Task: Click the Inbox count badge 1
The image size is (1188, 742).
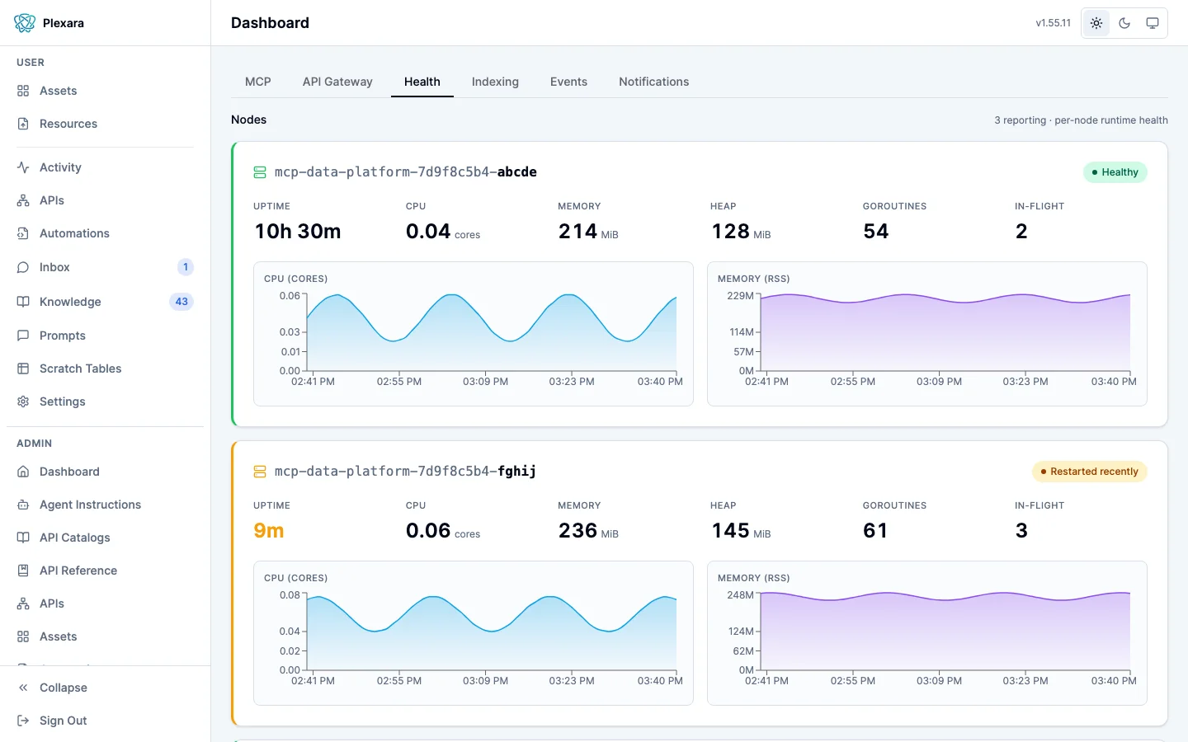Action: coord(186,267)
